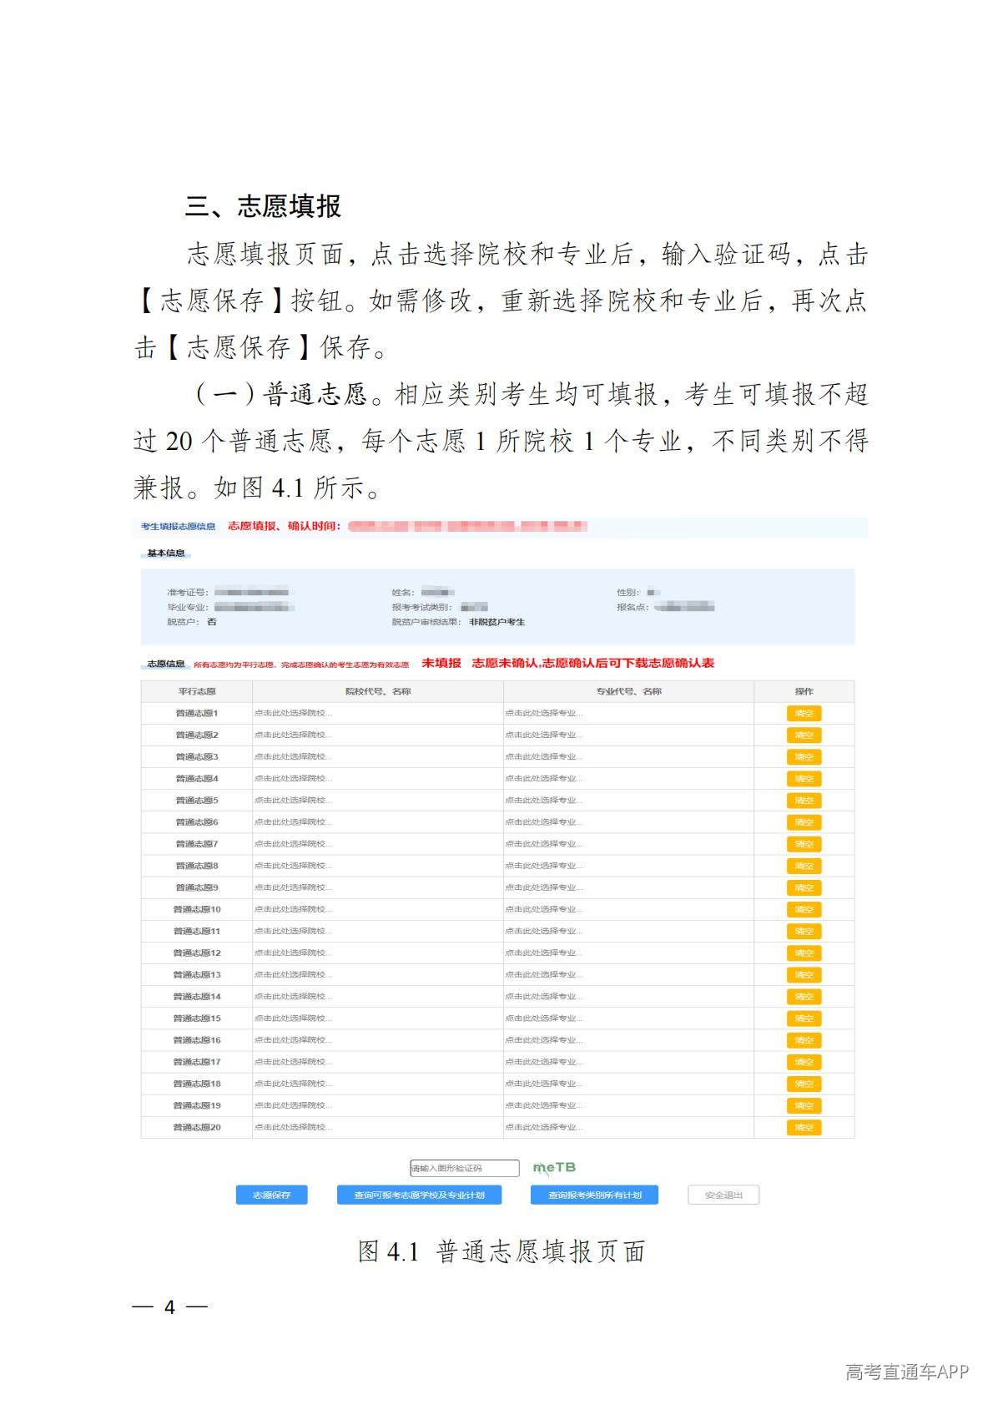Clear 普通志愿12 using 清空

point(804,953)
